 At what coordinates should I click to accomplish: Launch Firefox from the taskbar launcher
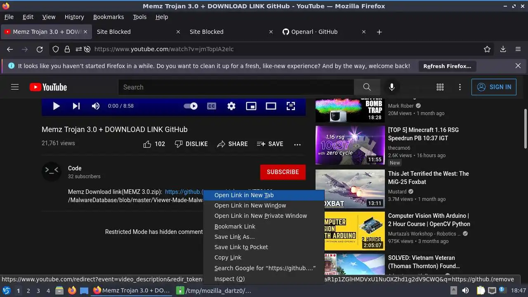click(72, 290)
